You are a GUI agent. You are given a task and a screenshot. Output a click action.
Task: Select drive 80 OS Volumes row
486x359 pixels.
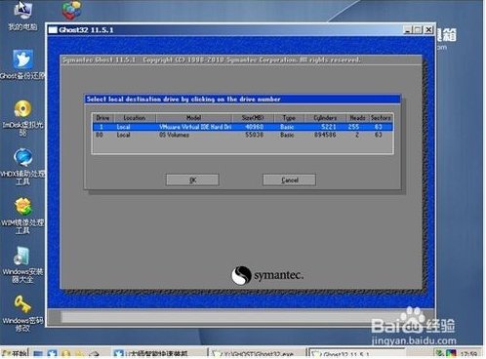[x=243, y=135]
